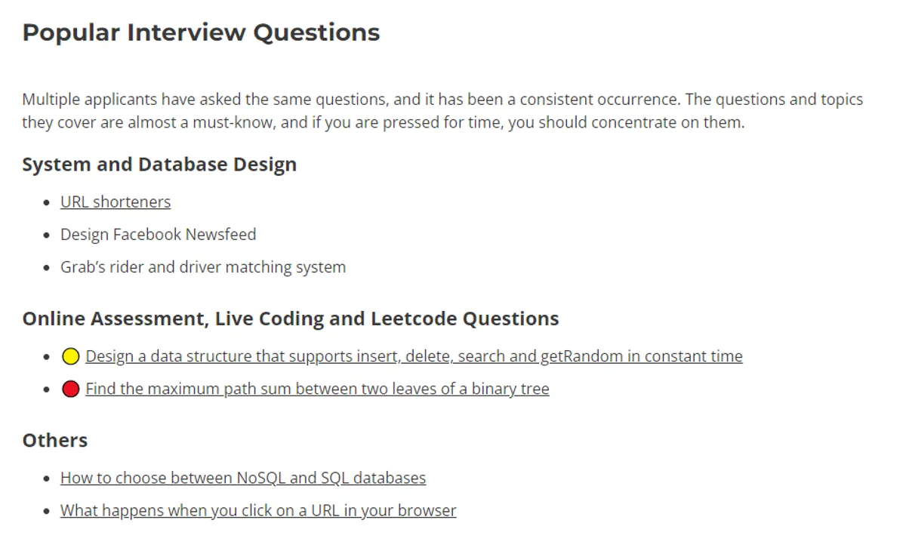Select the System and Database Design heading
906x554 pixels.
tap(159, 165)
